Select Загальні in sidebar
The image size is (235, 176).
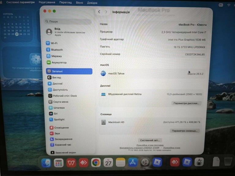tap(69, 71)
